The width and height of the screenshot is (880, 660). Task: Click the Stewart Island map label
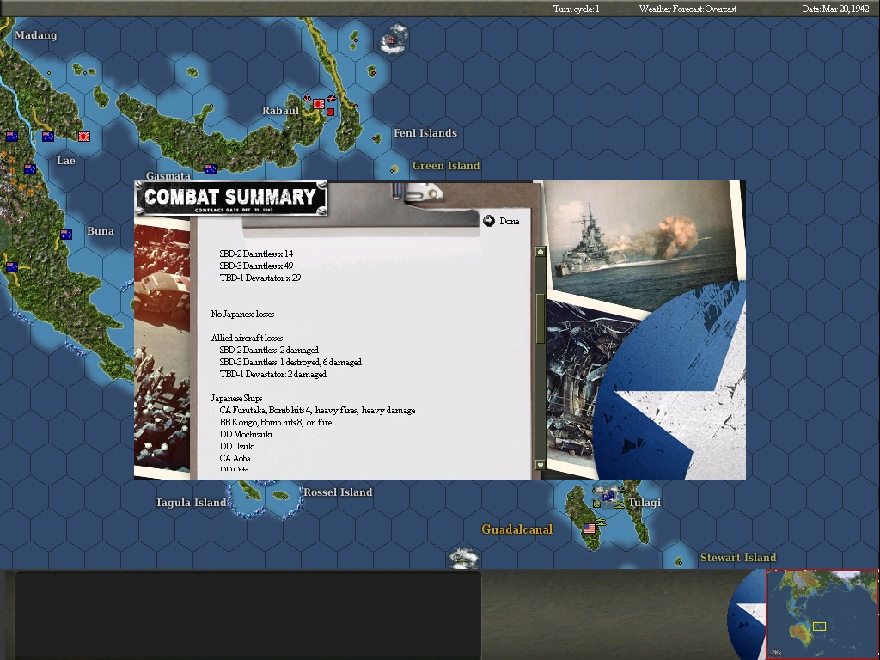738,557
